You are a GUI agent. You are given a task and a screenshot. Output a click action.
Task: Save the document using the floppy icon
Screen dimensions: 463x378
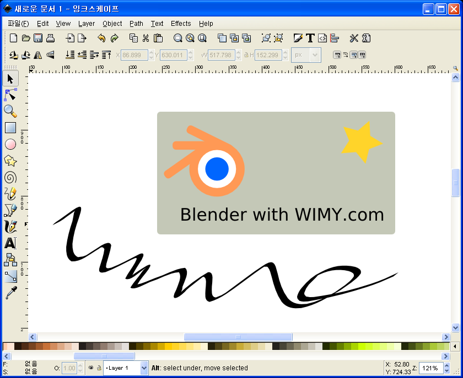[38, 38]
